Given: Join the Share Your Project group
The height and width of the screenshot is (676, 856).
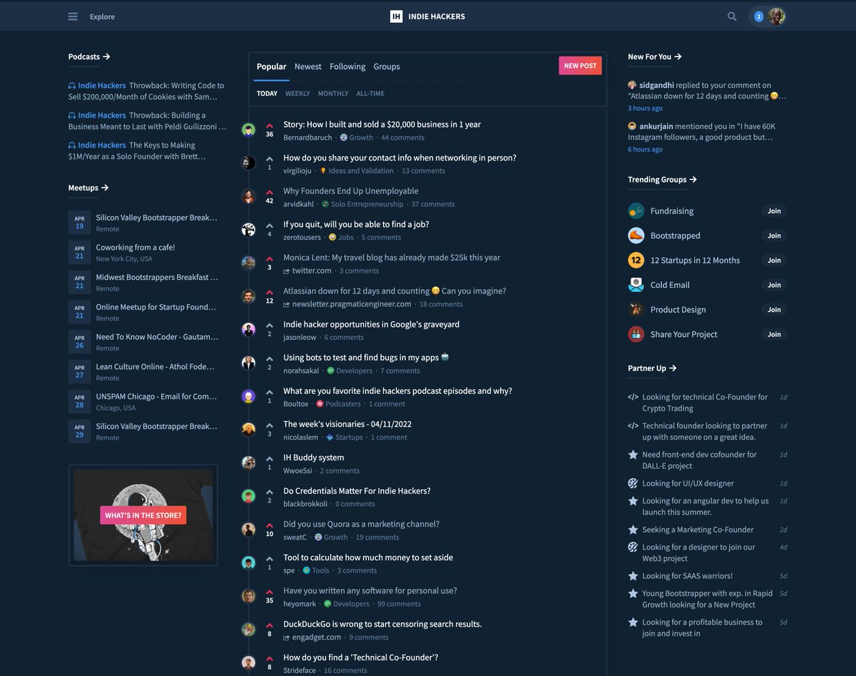Looking at the screenshot, I should [774, 334].
